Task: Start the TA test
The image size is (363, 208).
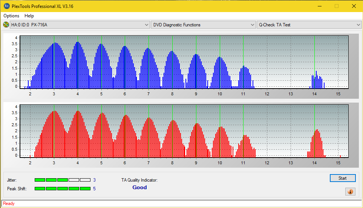Action: (x=343, y=178)
